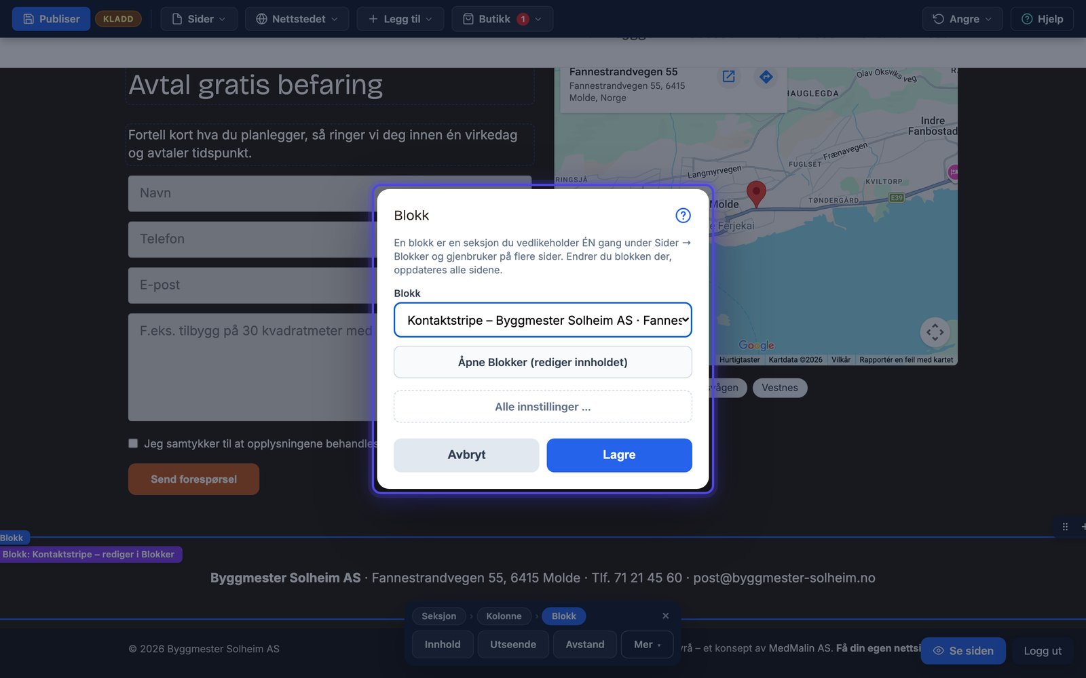The image size is (1086, 678).
Task: Select Blokk in the breadcrumb
Action: coord(563,616)
